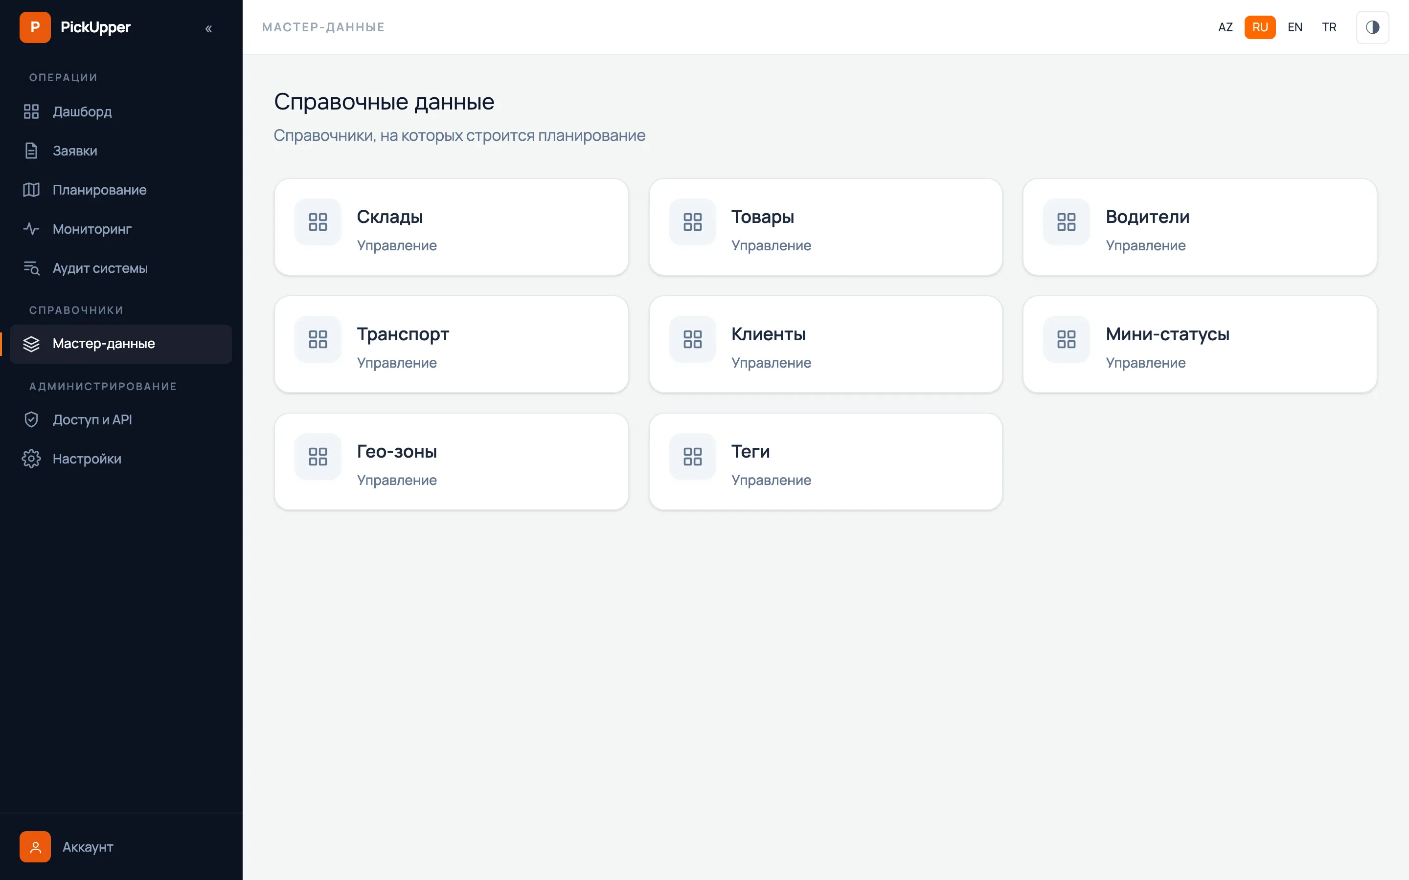Click Управление under Гео-зоны
1409x880 pixels.
396,480
